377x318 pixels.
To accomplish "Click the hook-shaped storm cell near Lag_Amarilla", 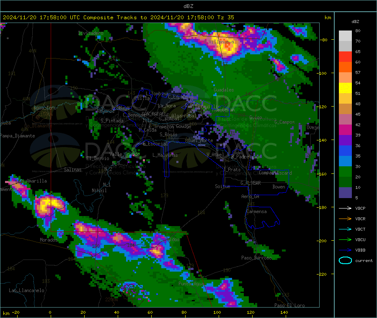I will 49,206.
